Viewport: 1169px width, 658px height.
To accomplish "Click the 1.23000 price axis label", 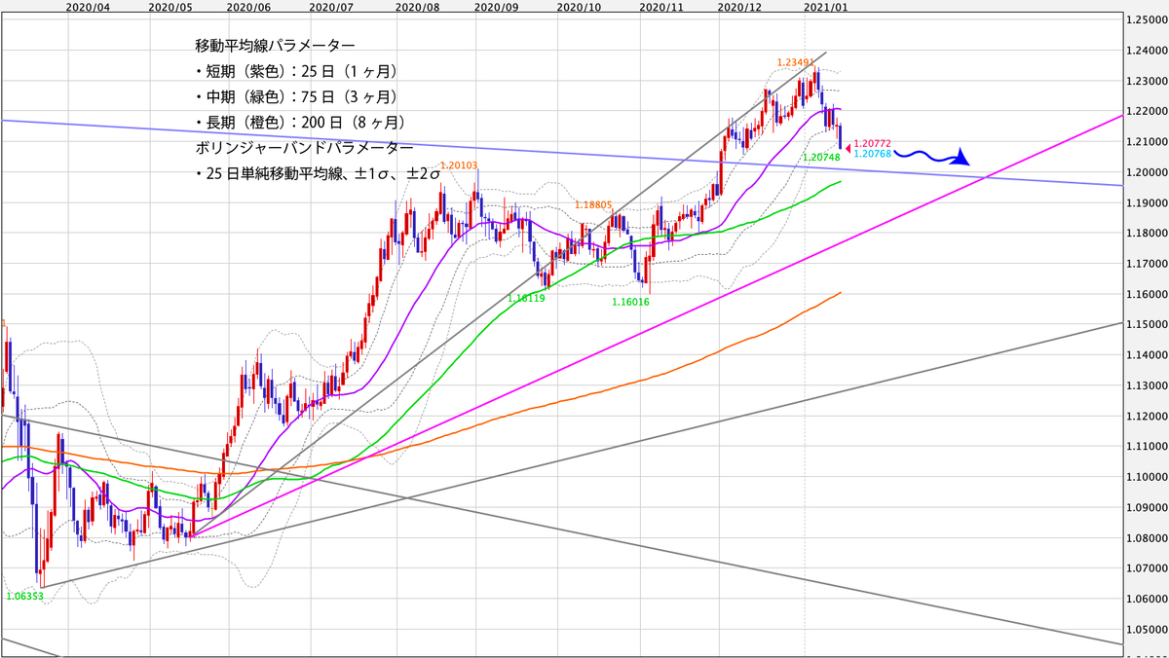I will point(1146,81).
